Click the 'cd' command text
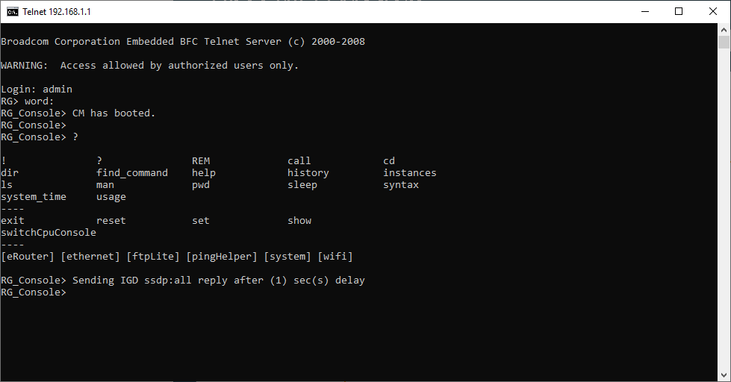The width and height of the screenshot is (731, 382). pos(389,160)
